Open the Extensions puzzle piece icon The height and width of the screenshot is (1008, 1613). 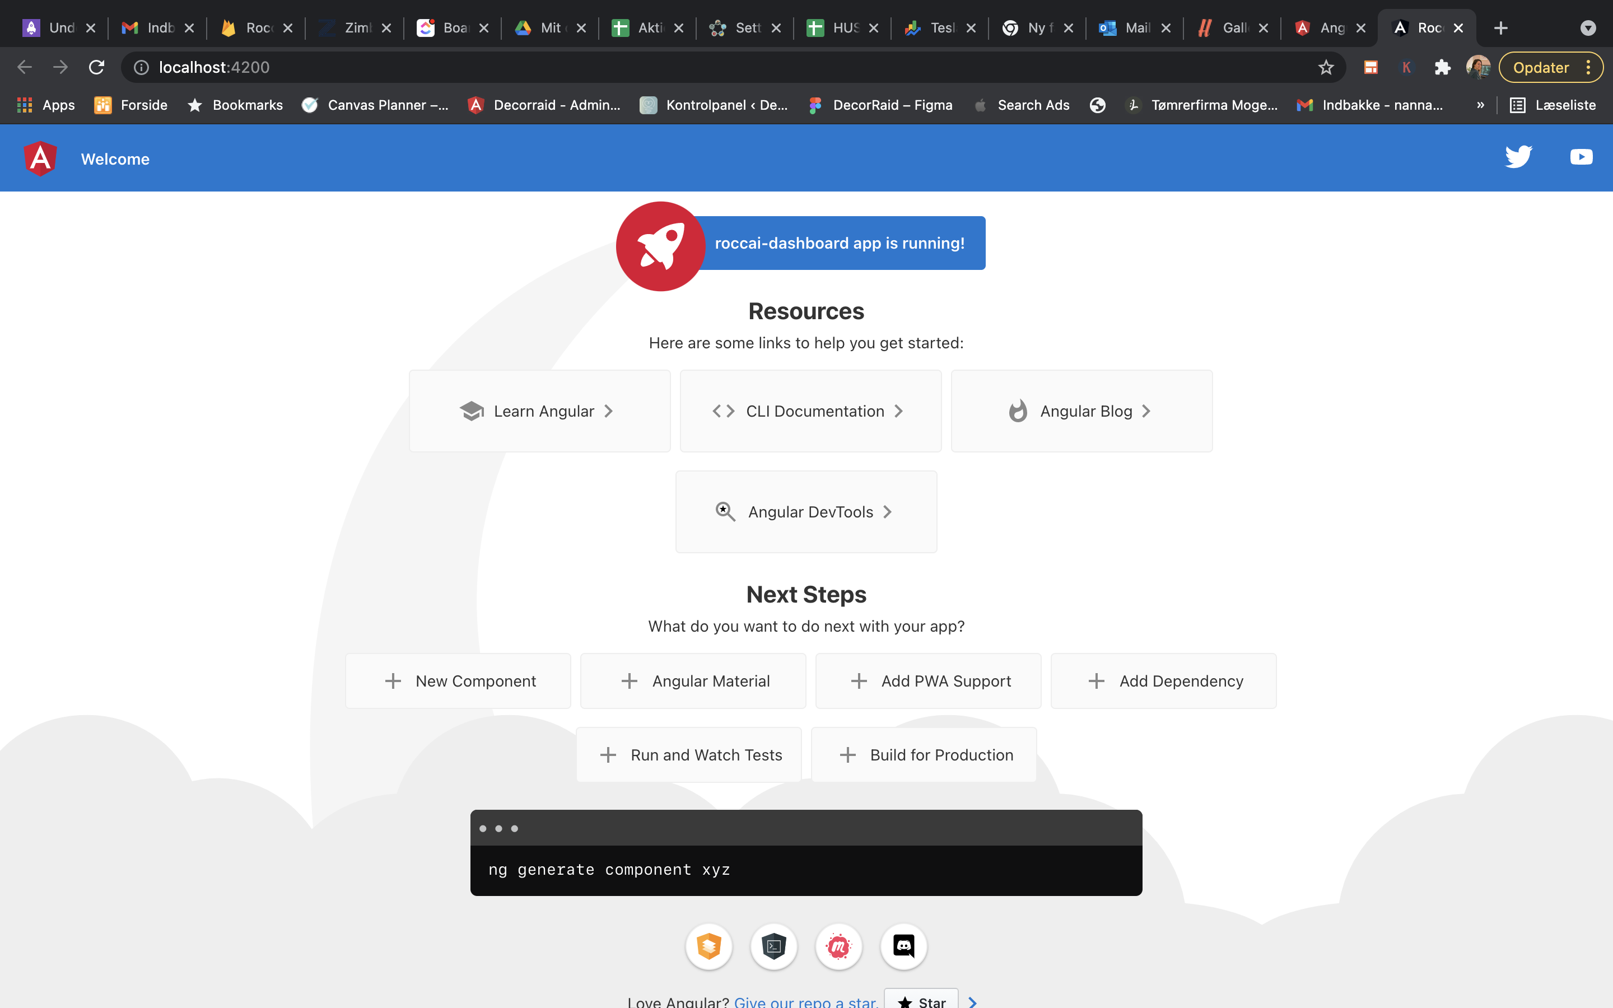click(1442, 67)
